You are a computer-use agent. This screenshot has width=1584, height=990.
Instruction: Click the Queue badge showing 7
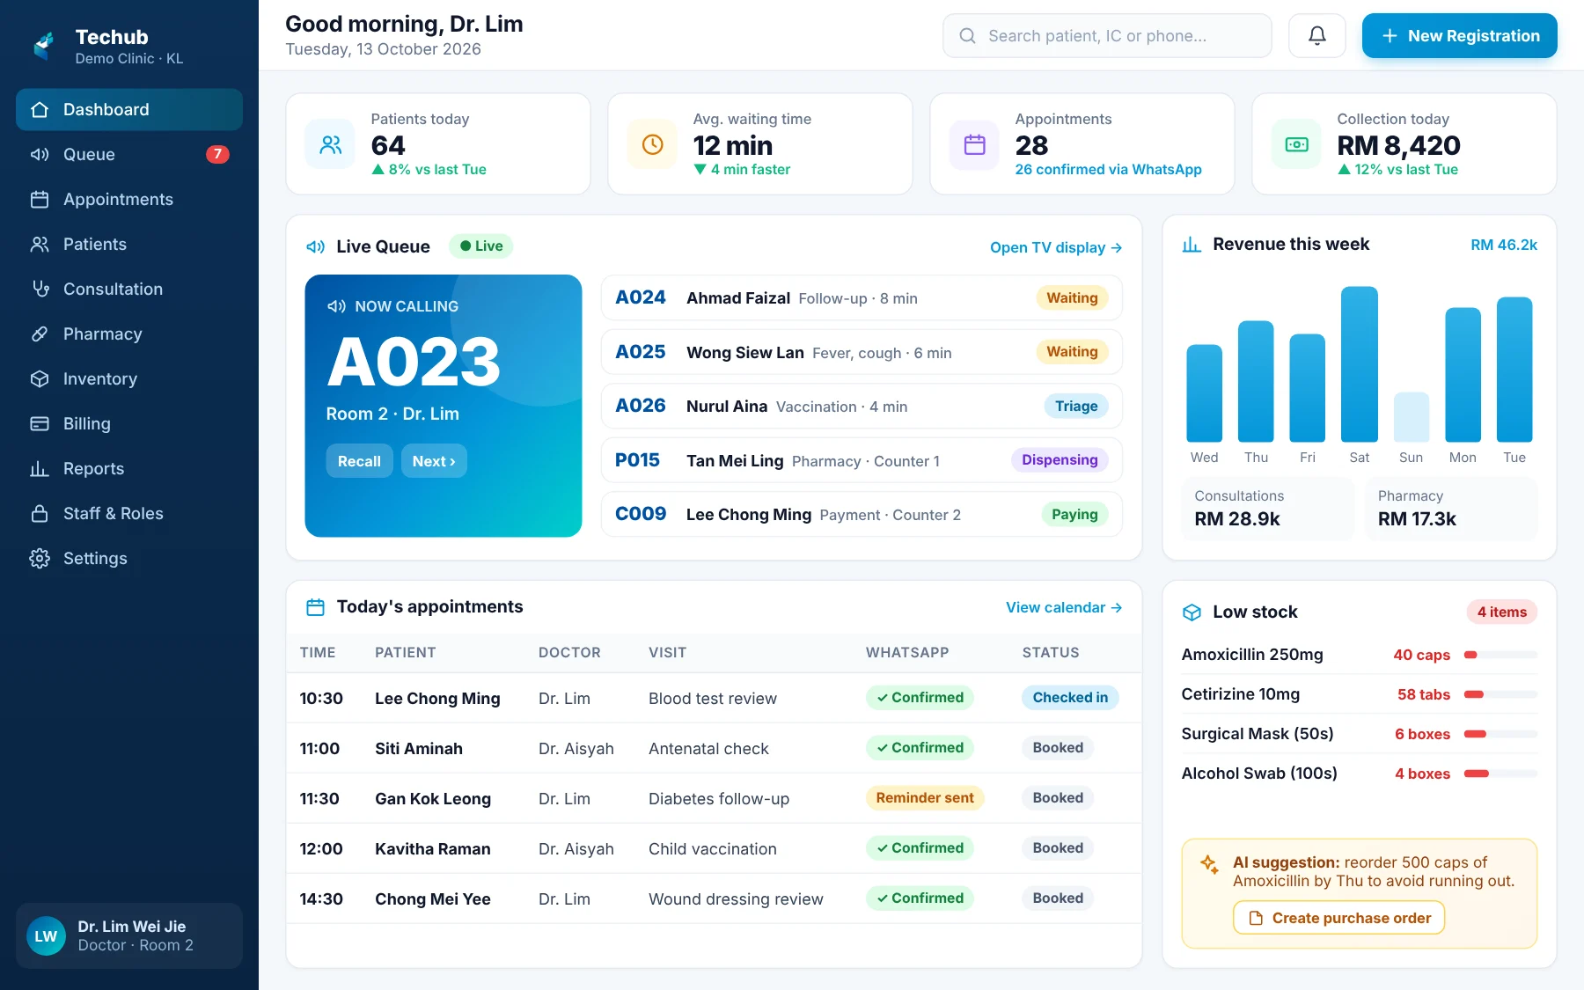[x=217, y=154]
